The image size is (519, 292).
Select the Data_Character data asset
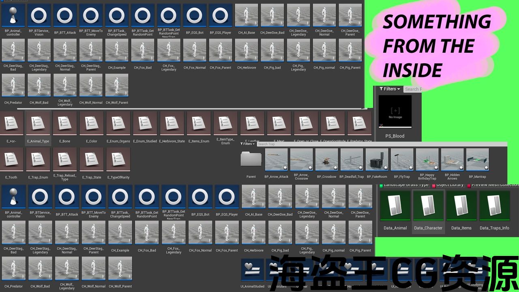click(x=428, y=206)
